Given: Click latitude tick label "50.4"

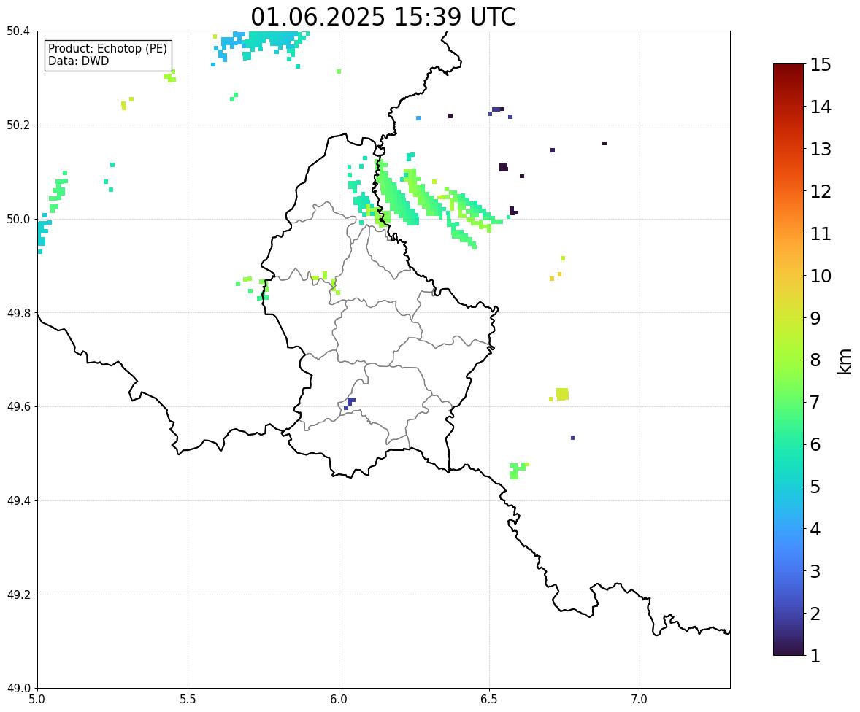Looking at the screenshot, I should [x=18, y=31].
